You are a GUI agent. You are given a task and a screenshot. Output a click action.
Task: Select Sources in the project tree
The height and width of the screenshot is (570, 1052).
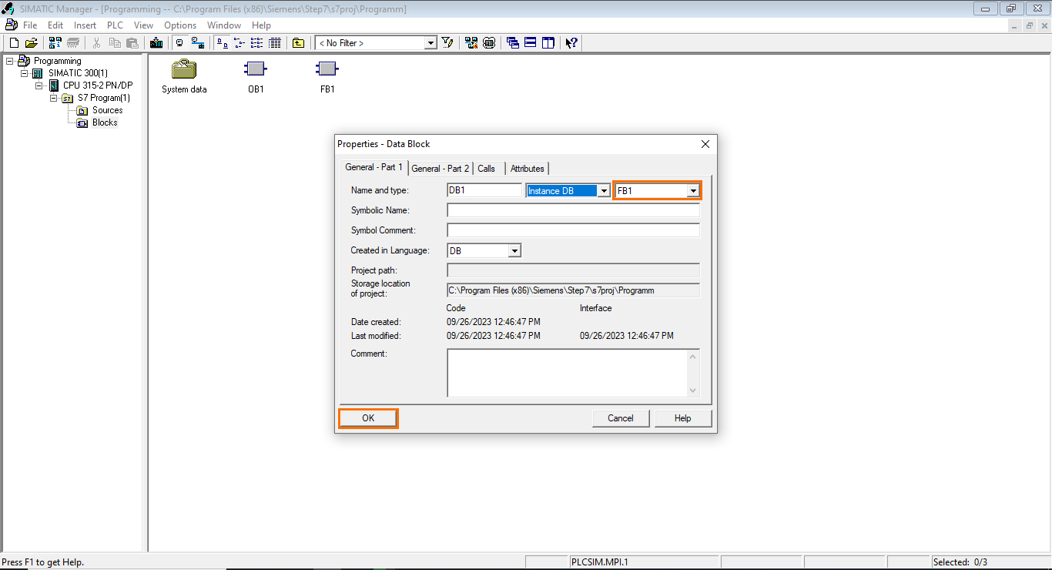click(107, 110)
